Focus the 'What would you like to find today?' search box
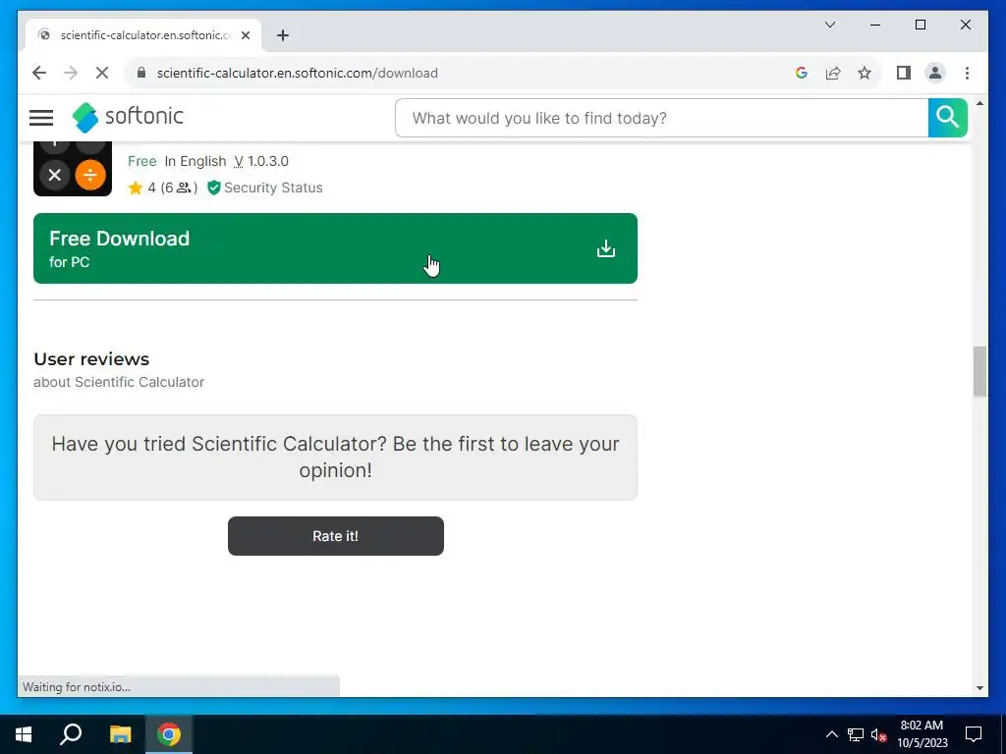 click(661, 118)
